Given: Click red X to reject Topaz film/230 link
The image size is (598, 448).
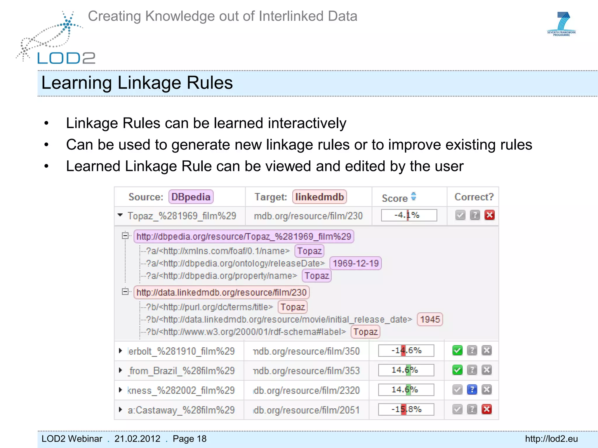Looking at the screenshot, I should click(490, 215).
